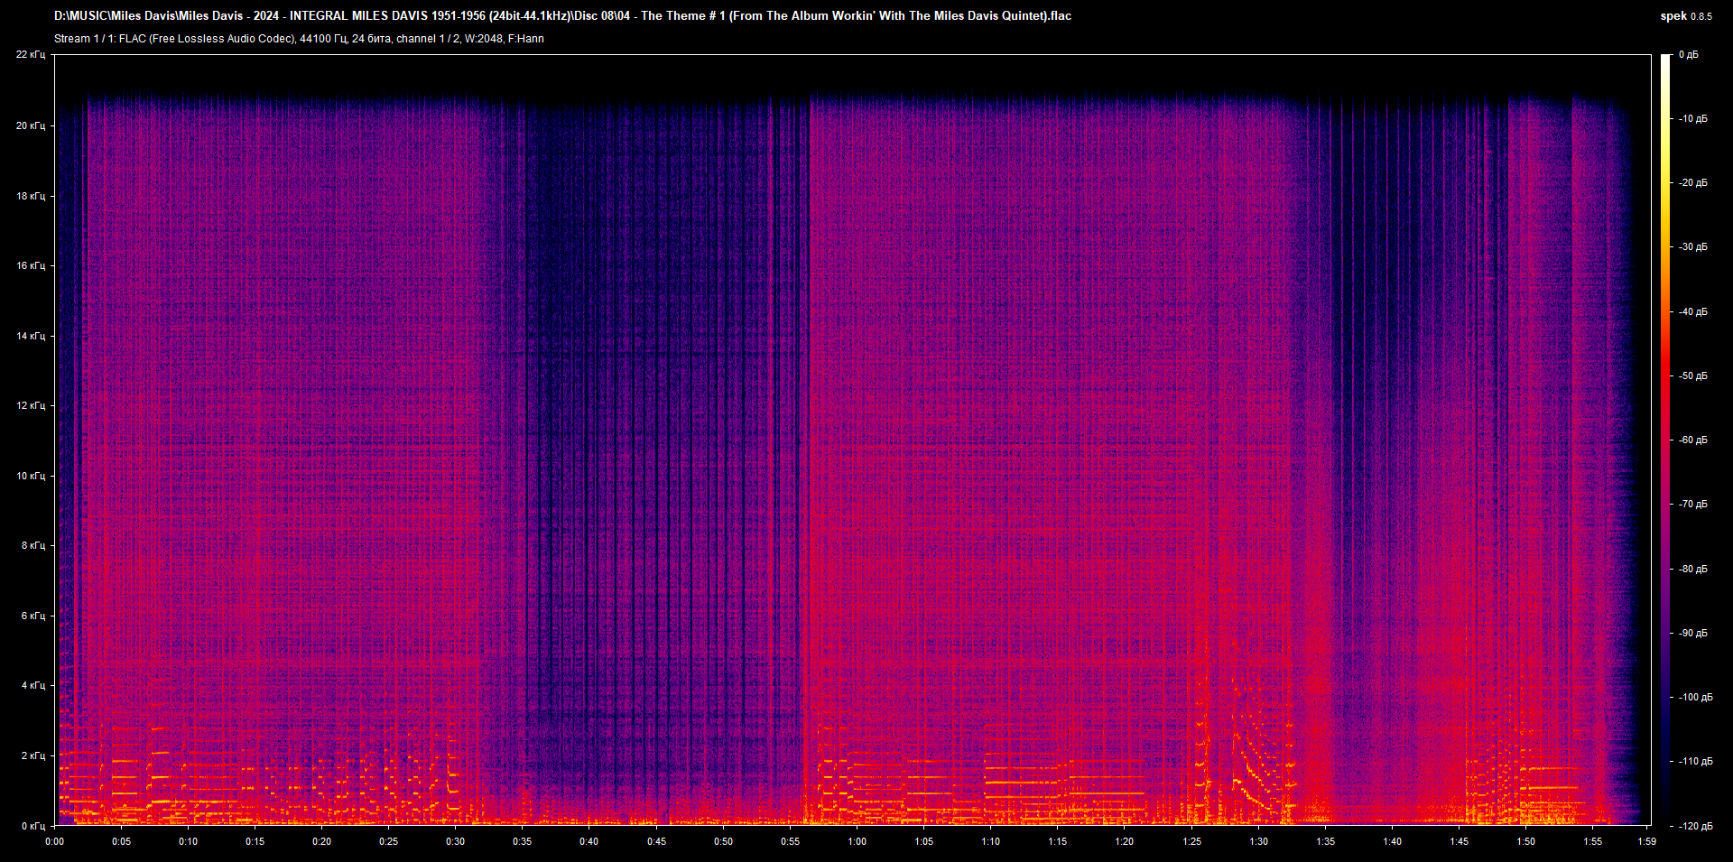The image size is (1733, 862).
Task: Click the -20 дБ scale label
Action: pyautogui.click(x=1692, y=183)
